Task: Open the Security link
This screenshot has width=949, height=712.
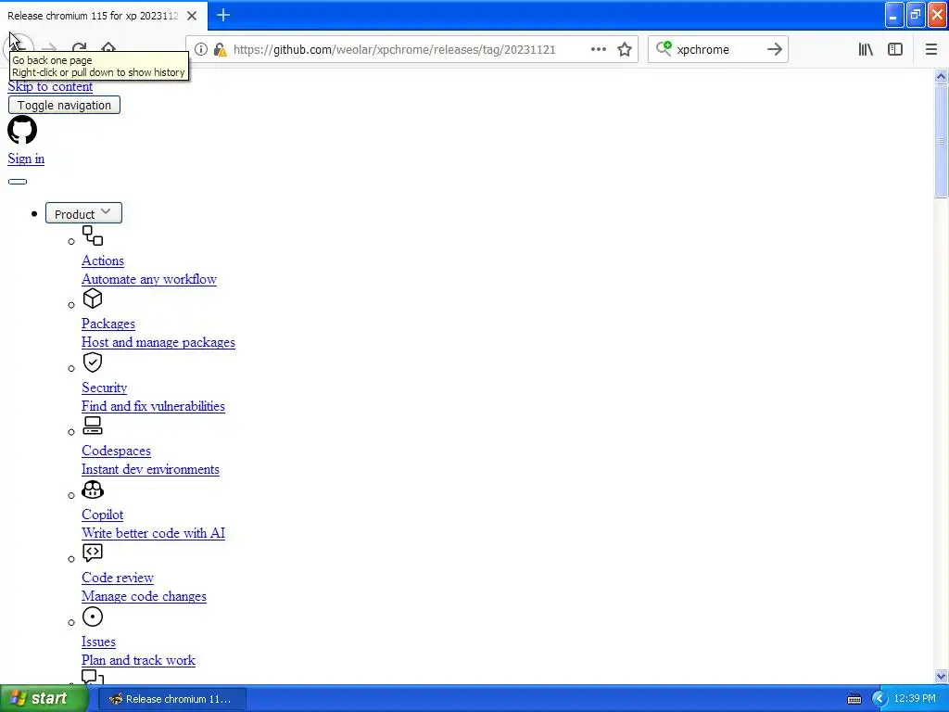Action: pos(104,388)
